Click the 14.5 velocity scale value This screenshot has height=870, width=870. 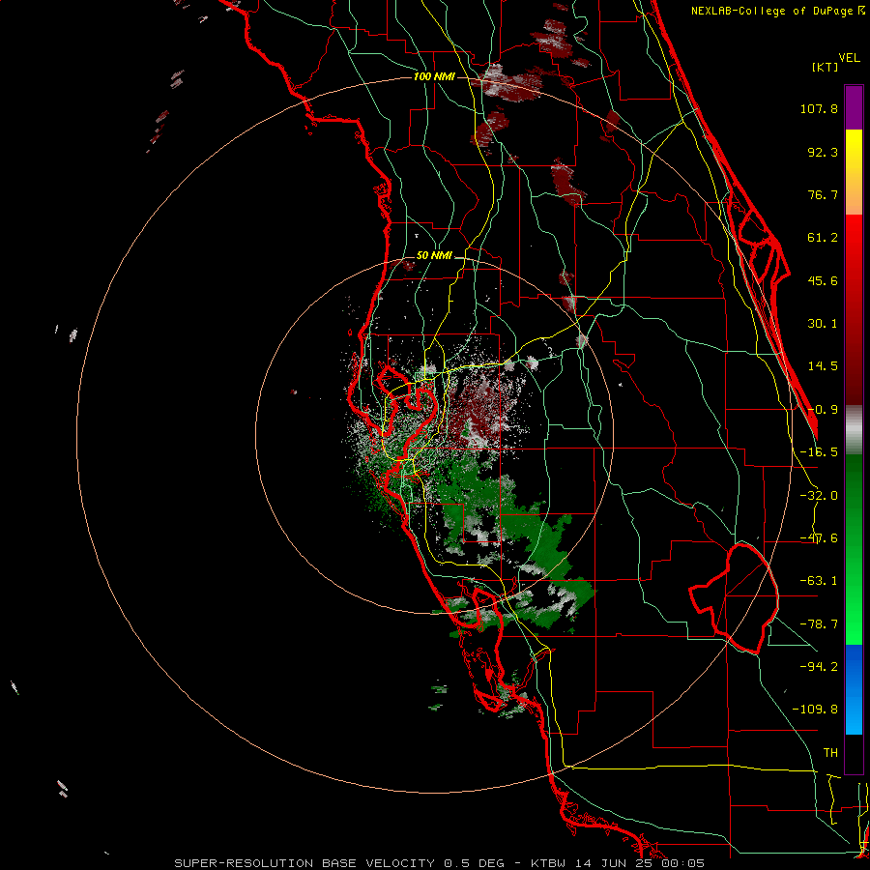coord(823,366)
